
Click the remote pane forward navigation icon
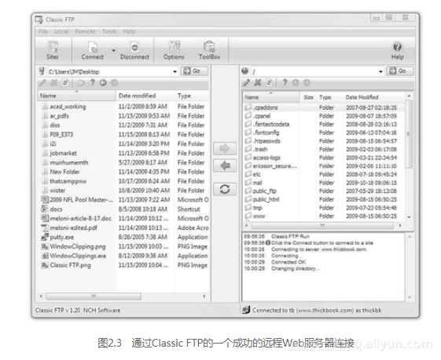tap(307, 82)
